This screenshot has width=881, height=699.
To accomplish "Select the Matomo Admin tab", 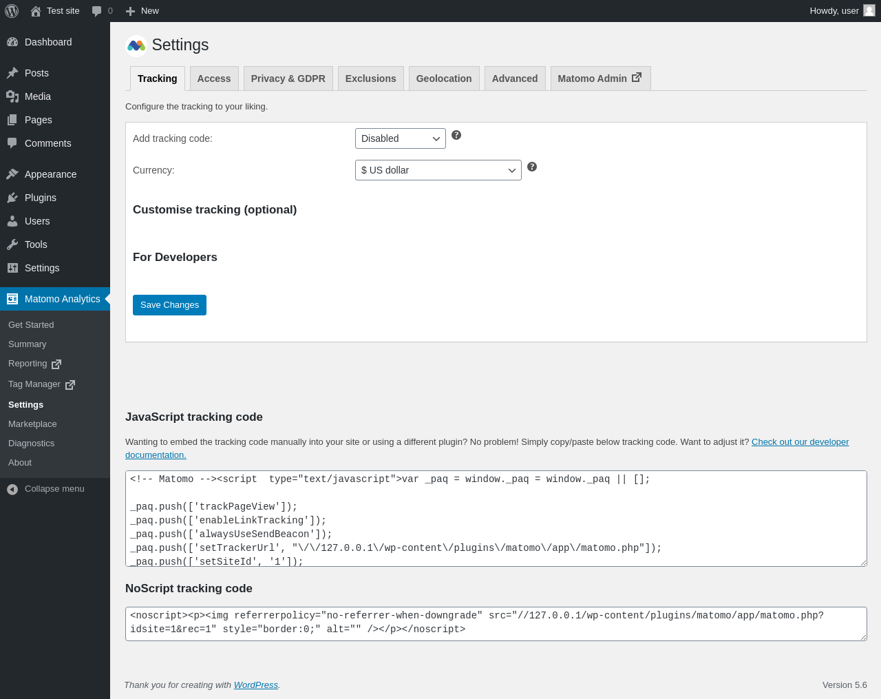I will 599,79.
